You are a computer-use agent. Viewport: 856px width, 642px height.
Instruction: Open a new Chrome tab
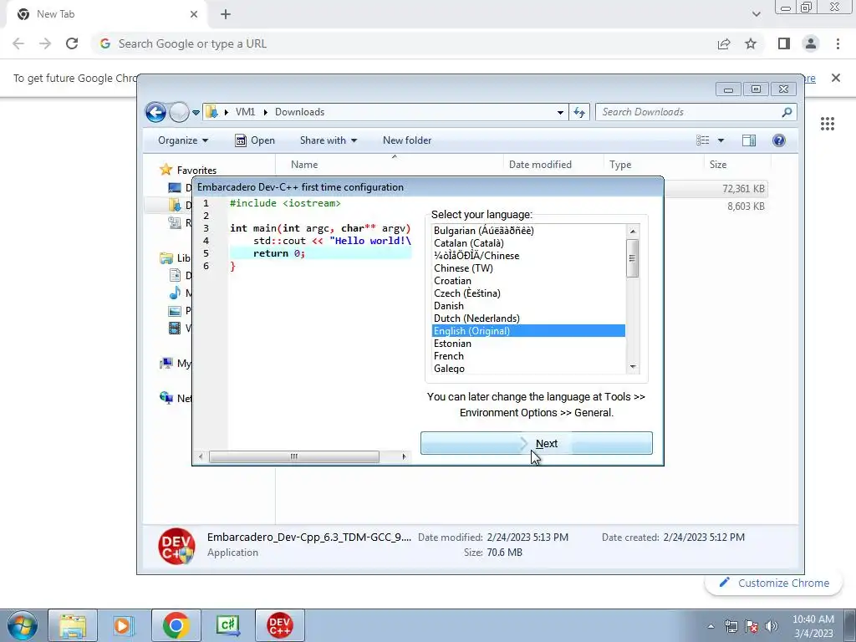pyautogui.click(x=226, y=14)
